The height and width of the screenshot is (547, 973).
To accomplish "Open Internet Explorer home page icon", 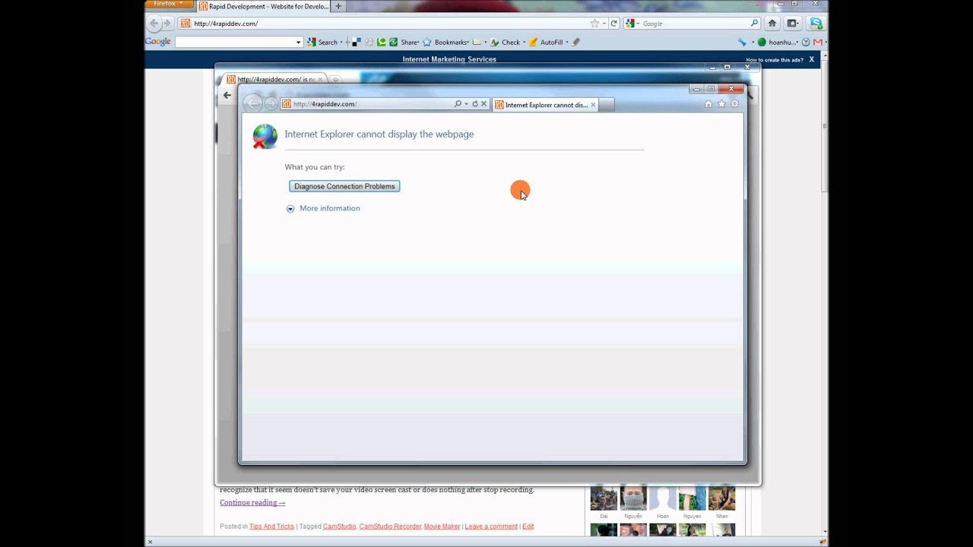I will pos(708,104).
